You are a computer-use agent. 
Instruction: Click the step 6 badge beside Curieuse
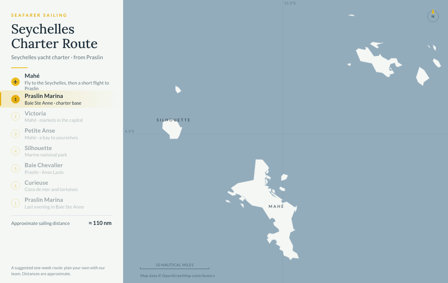(15, 186)
